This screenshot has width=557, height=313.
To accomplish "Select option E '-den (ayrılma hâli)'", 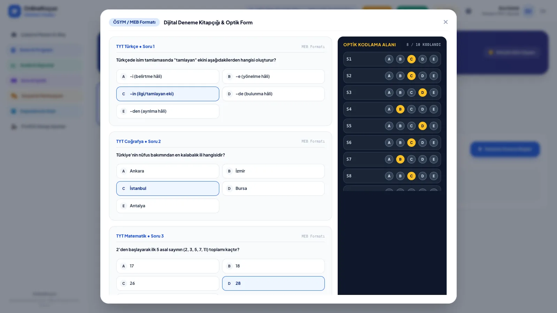I will pos(168,111).
